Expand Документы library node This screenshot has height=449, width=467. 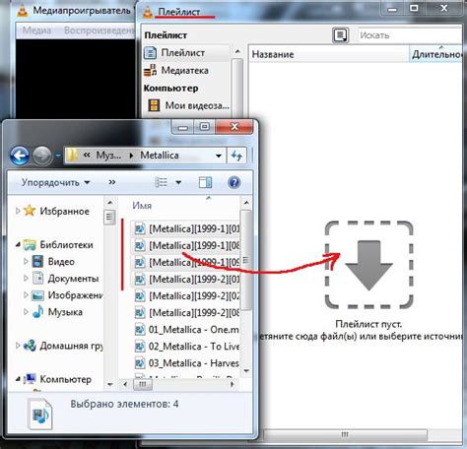coord(26,279)
